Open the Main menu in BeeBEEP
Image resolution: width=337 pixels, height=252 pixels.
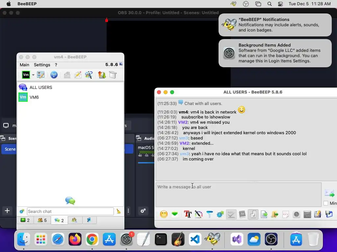point(24,65)
